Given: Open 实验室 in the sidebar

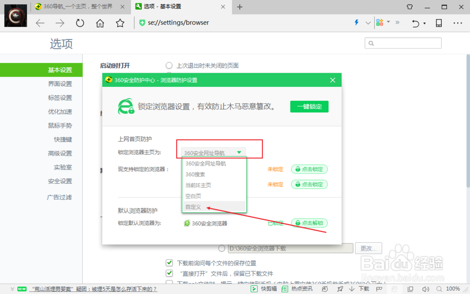Looking at the screenshot, I should (x=63, y=167).
